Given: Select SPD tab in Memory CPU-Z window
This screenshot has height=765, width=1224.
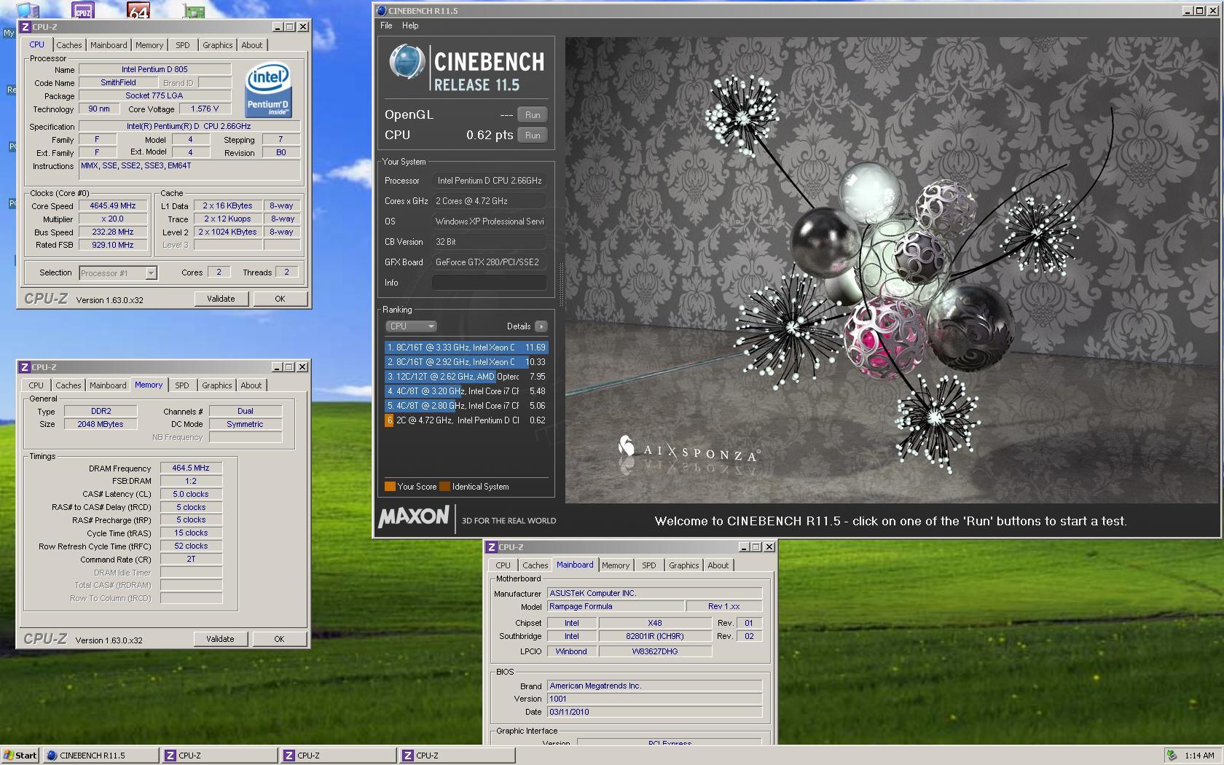Looking at the screenshot, I should point(182,385).
